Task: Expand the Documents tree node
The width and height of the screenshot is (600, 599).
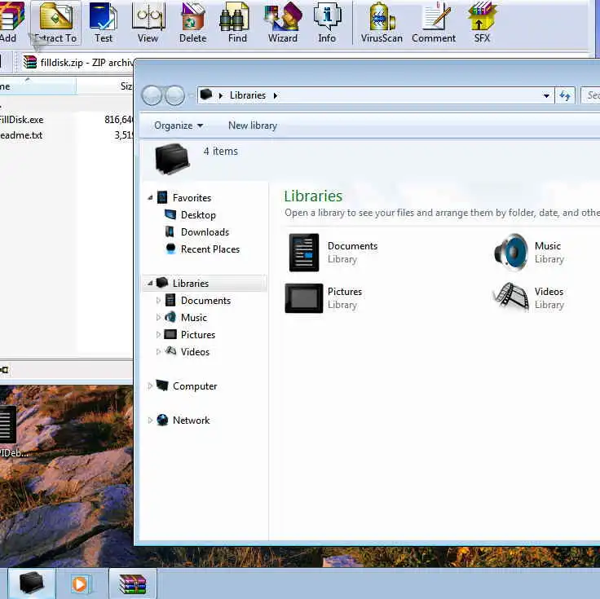Action: (x=158, y=301)
